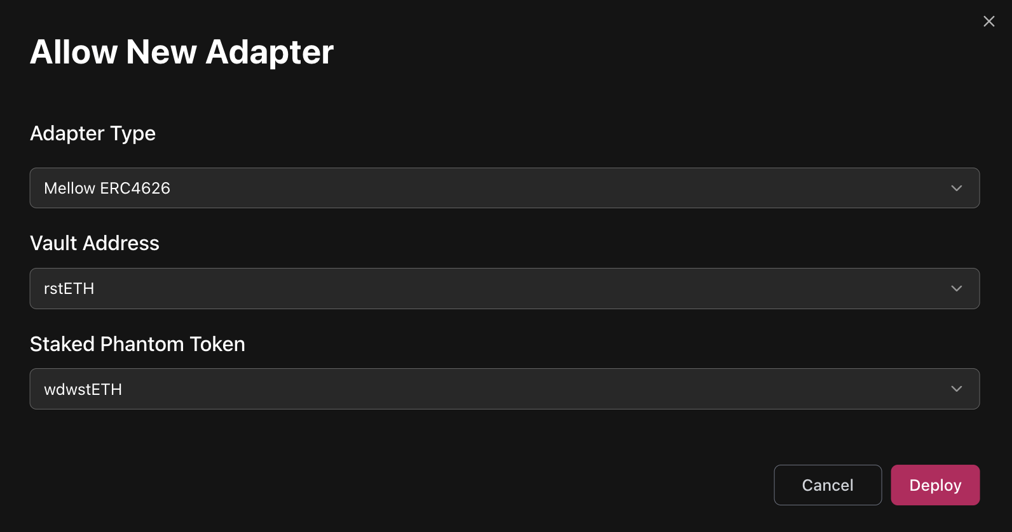
Task: Open the Adapter Type dropdown
Action: (x=504, y=188)
